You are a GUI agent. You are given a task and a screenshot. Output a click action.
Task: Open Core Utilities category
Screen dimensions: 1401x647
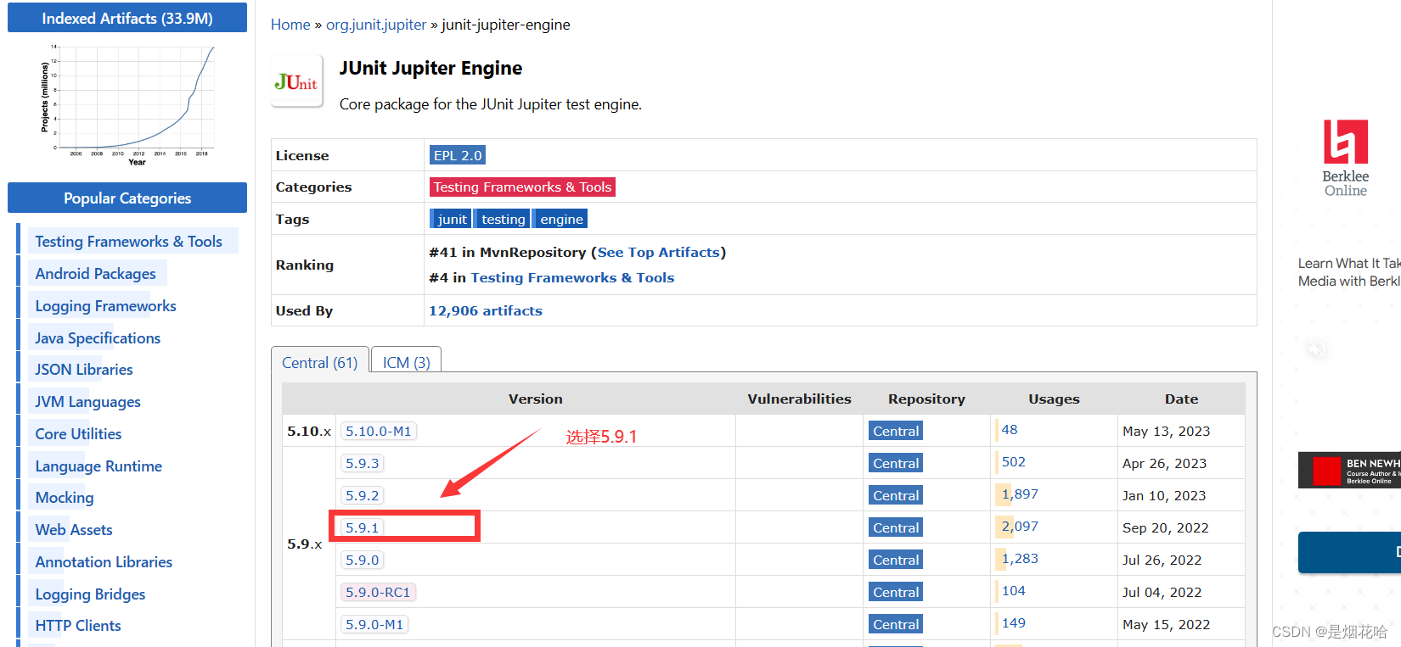[x=78, y=434]
